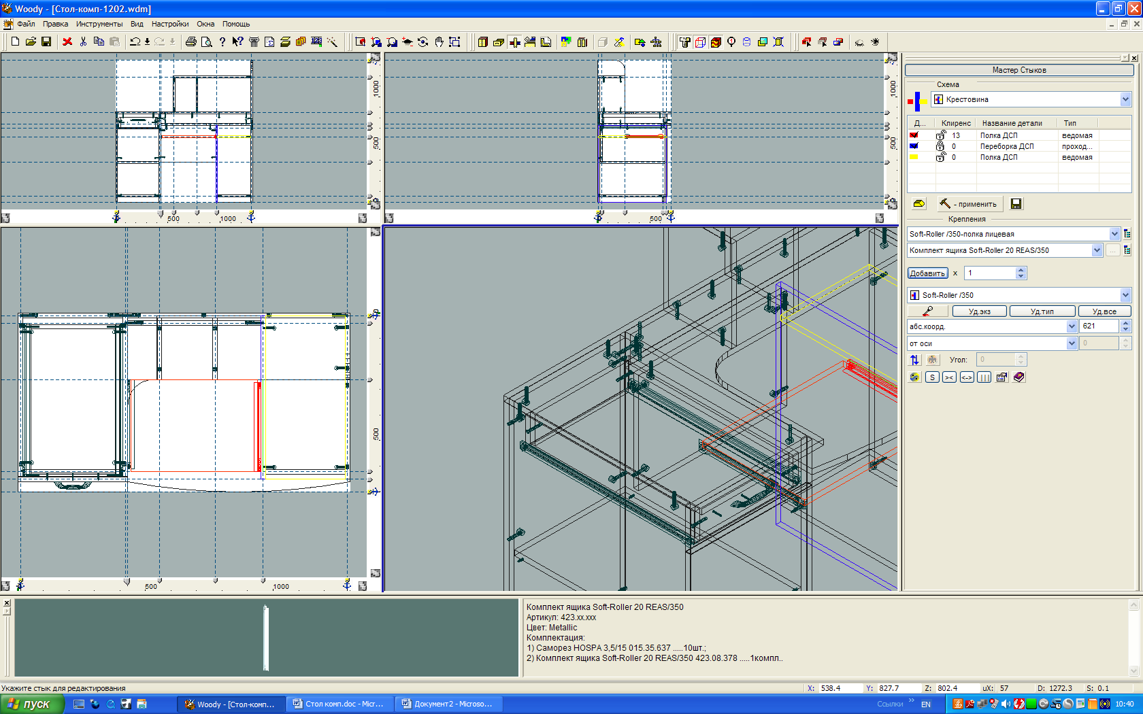
Task: Click the hierarchy tree structure icon
Action: coord(656,41)
